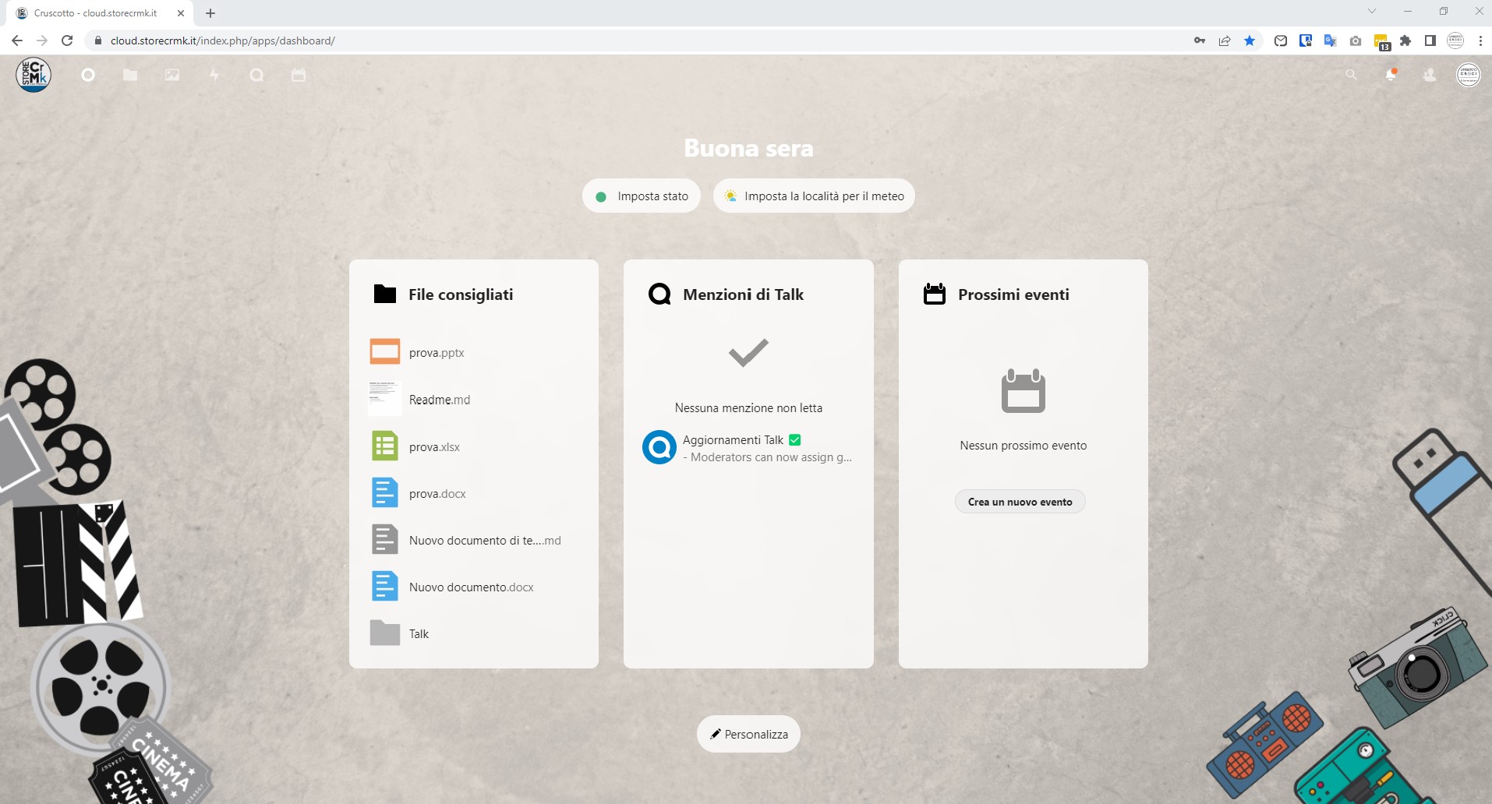Click the Personalizza button
1492x804 pixels.
(x=748, y=734)
